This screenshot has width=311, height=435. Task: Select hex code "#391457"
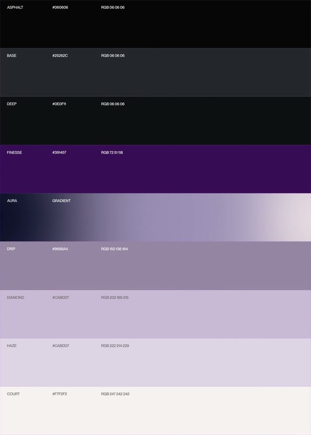pos(59,153)
